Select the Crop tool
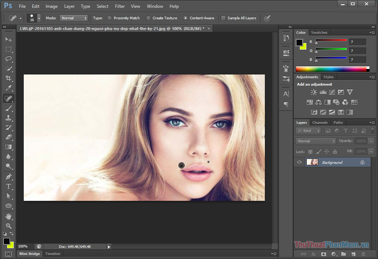 [9, 79]
